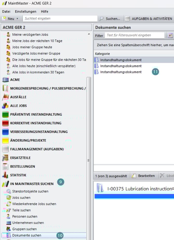174x240 pixels.
Task: Open the Neu dropdown arrow
Action: [17, 19]
